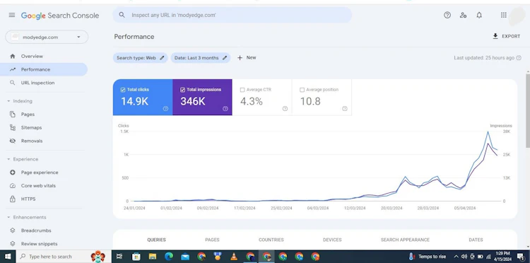This screenshot has width=530, height=263.
Task: Edit the Search type filter pencil
Action: (162, 58)
